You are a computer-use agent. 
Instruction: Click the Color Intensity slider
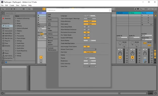coord(90,64)
